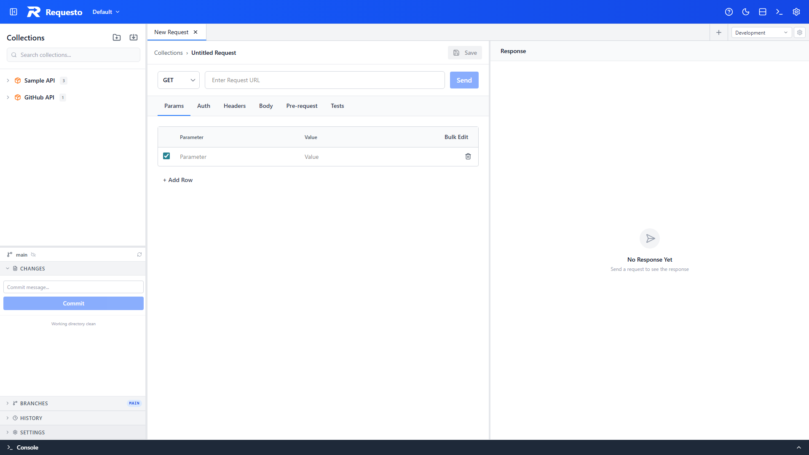Expand the HISTORY section
The image size is (809, 455).
click(73, 418)
